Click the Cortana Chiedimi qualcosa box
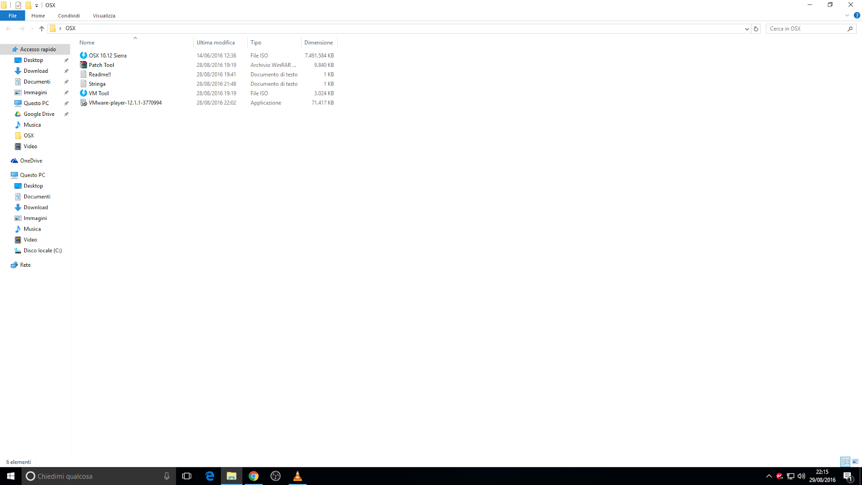Viewport: 862px width, 485px height. [99, 476]
